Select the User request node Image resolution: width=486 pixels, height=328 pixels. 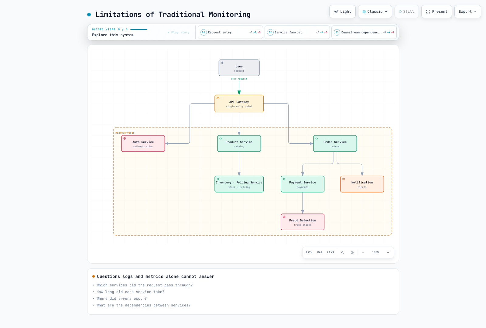pyautogui.click(x=239, y=68)
